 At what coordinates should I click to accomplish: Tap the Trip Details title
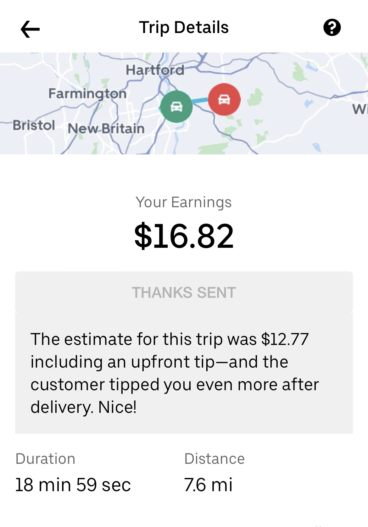point(184,27)
